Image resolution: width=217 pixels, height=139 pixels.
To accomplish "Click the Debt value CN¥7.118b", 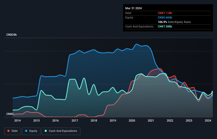I will point(165,13).
